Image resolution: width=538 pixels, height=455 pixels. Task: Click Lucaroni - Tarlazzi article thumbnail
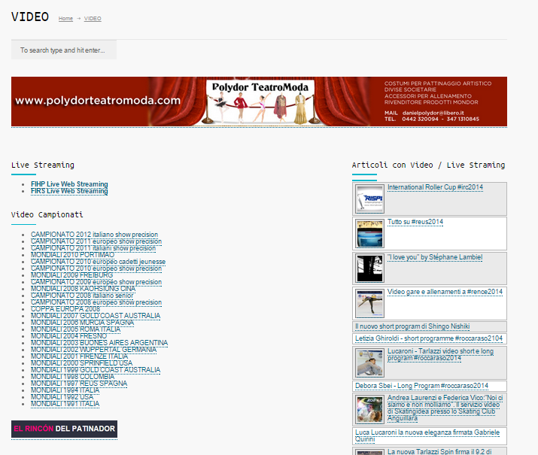[x=369, y=362]
